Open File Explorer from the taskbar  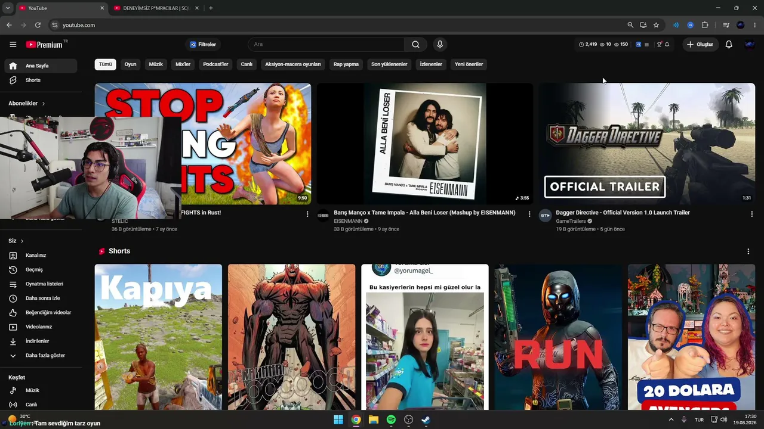tap(374, 419)
